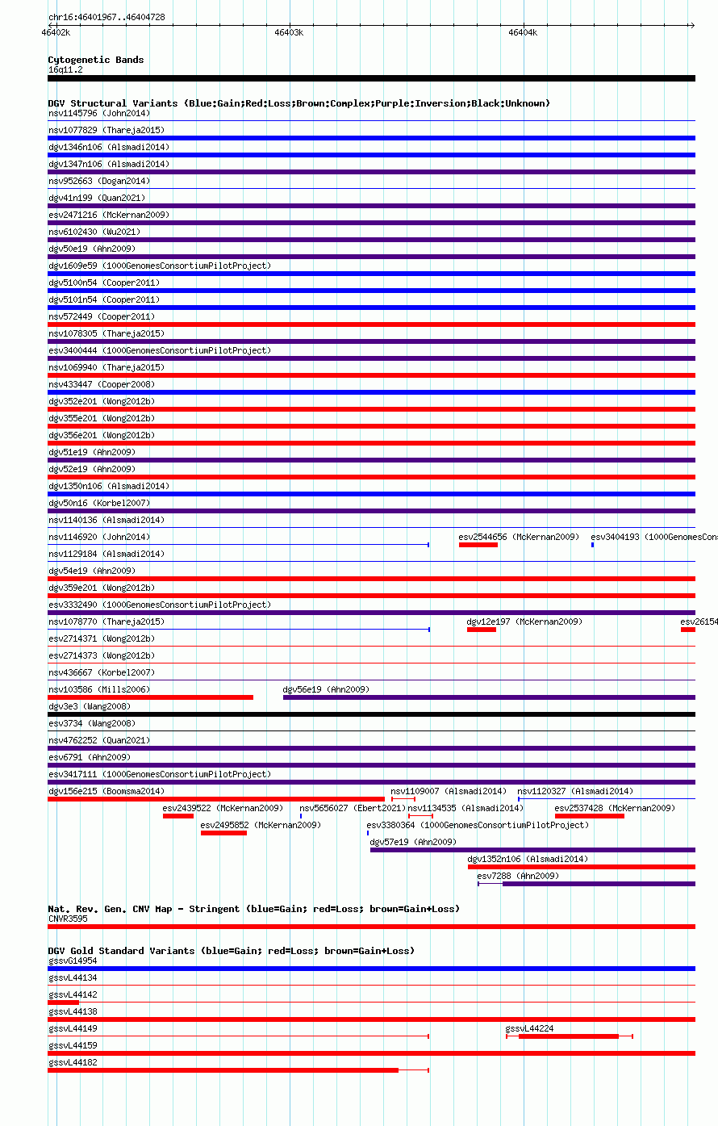Select dgv41n199 (Quan2021) variant label
Viewport: 718px width, 1126px height.
point(98,198)
